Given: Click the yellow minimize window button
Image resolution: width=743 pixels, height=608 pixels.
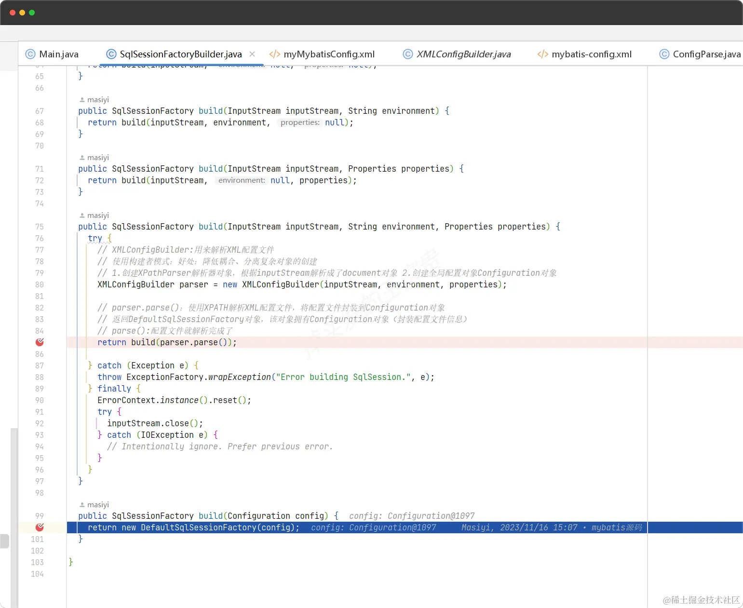Looking at the screenshot, I should click(22, 13).
